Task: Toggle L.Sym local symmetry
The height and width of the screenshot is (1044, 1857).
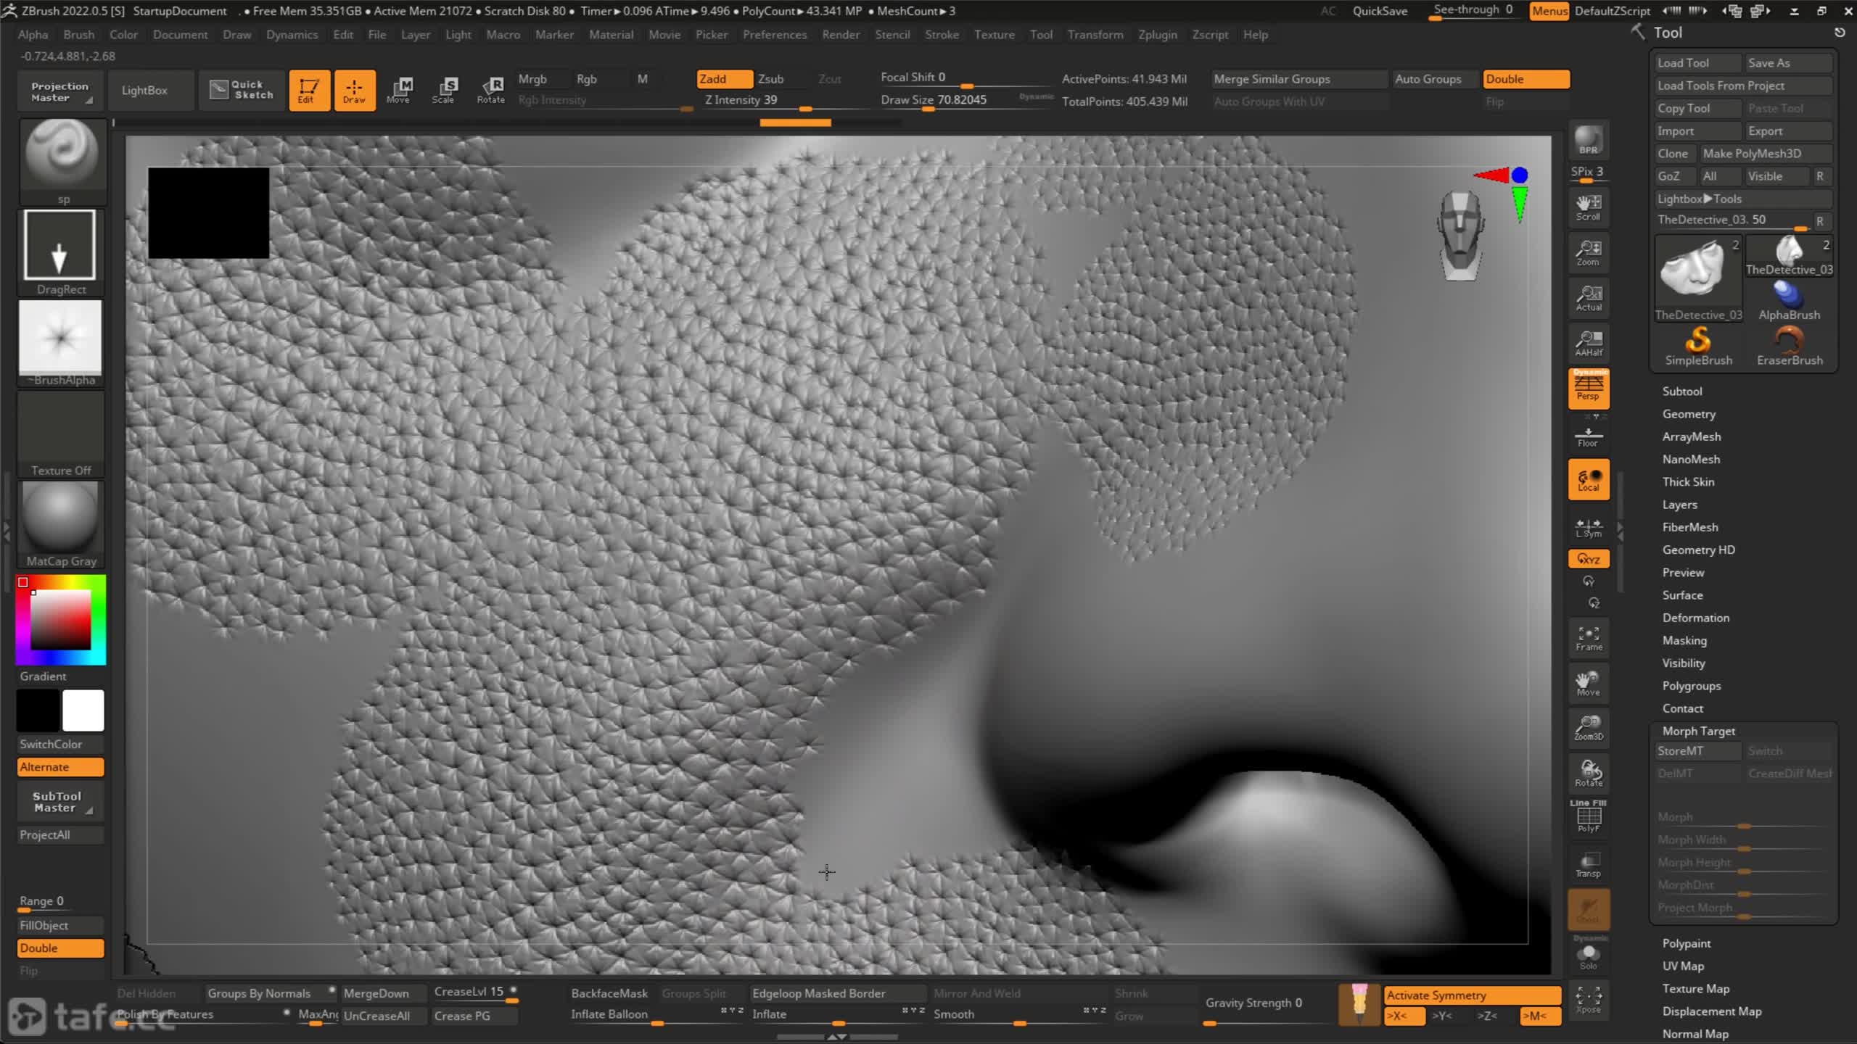Action: click(x=1589, y=528)
